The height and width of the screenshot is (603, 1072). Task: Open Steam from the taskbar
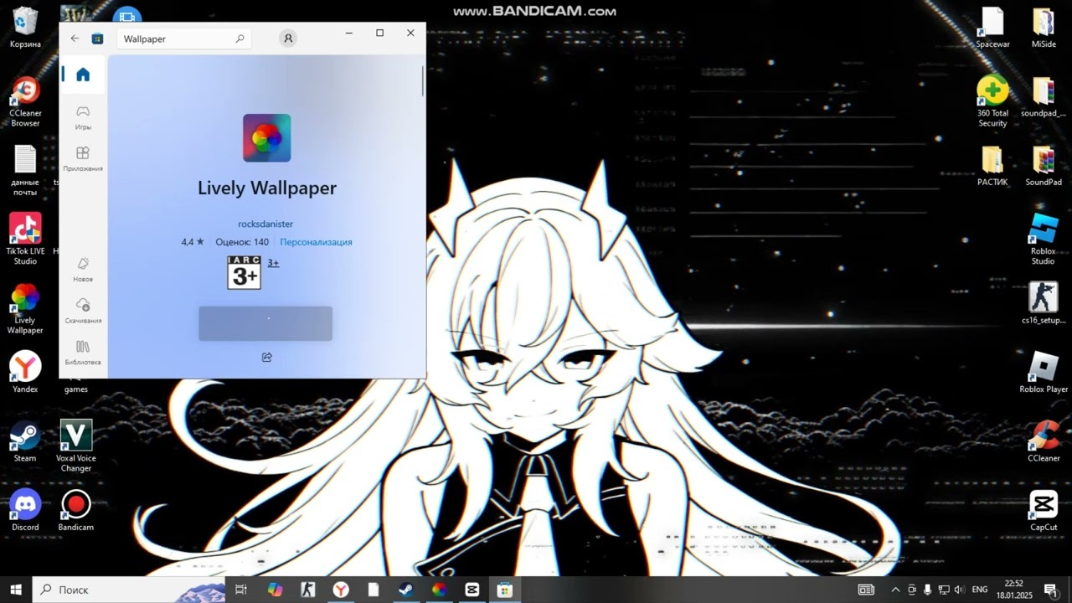point(406,590)
